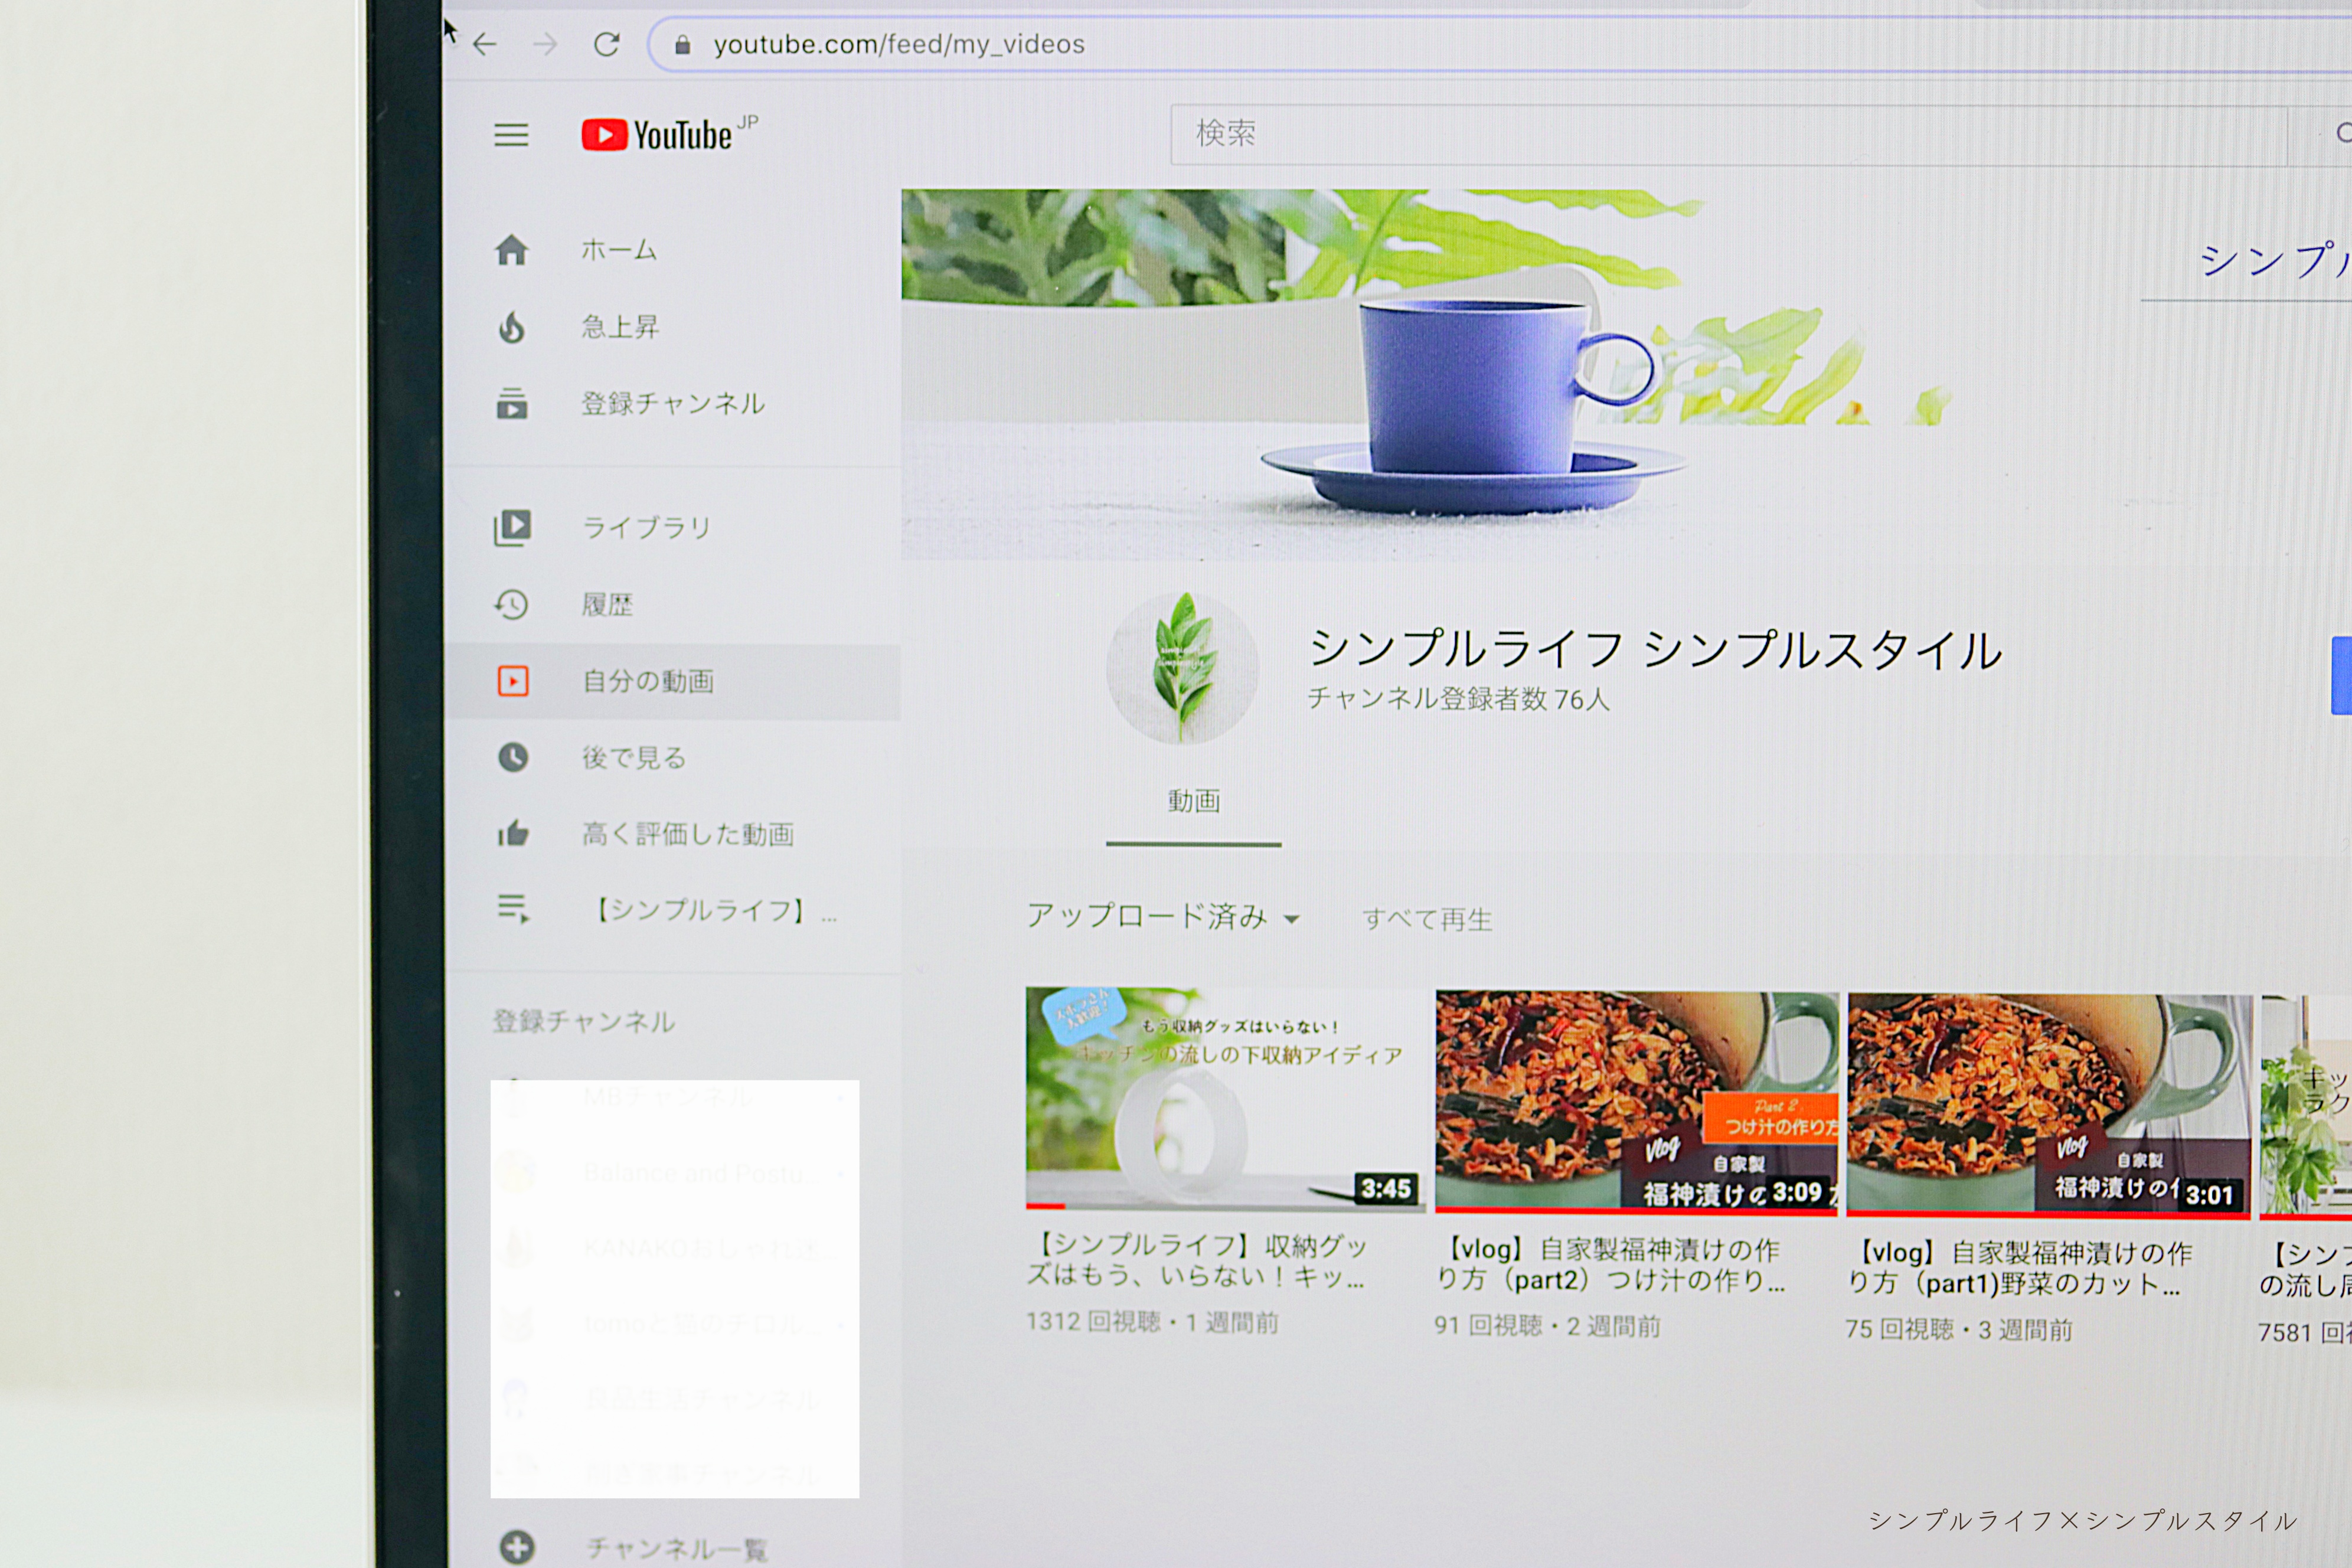Go back using browser back arrow
Viewport: 2352px width, 1568px height.
[485, 44]
